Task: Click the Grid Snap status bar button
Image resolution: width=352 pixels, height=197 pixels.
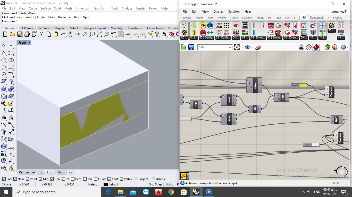Action: click(155, 184)
